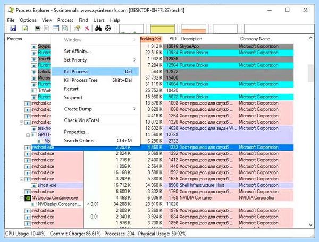This screenshot has width=319, height=242.
Task: Click the red X Kill Process toolbar icon
Action: pyautogui.click(x=87, y=29)
